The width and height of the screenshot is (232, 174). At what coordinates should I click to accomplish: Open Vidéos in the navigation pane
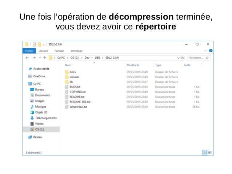coord(39,124)
